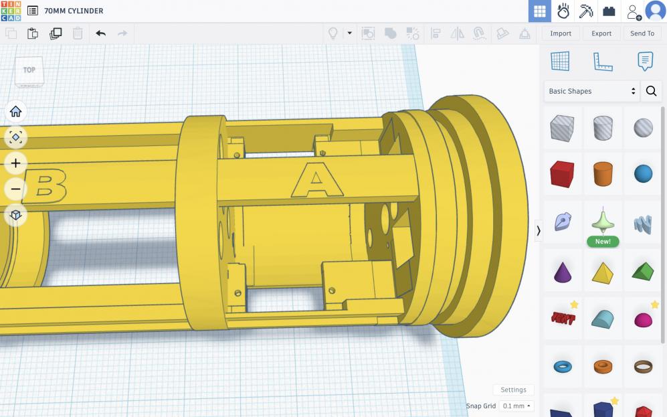This screenshot has height=417, width=667.
Task: Open the Send To menu
Action: pyautogui.click(x=642, y=33)
